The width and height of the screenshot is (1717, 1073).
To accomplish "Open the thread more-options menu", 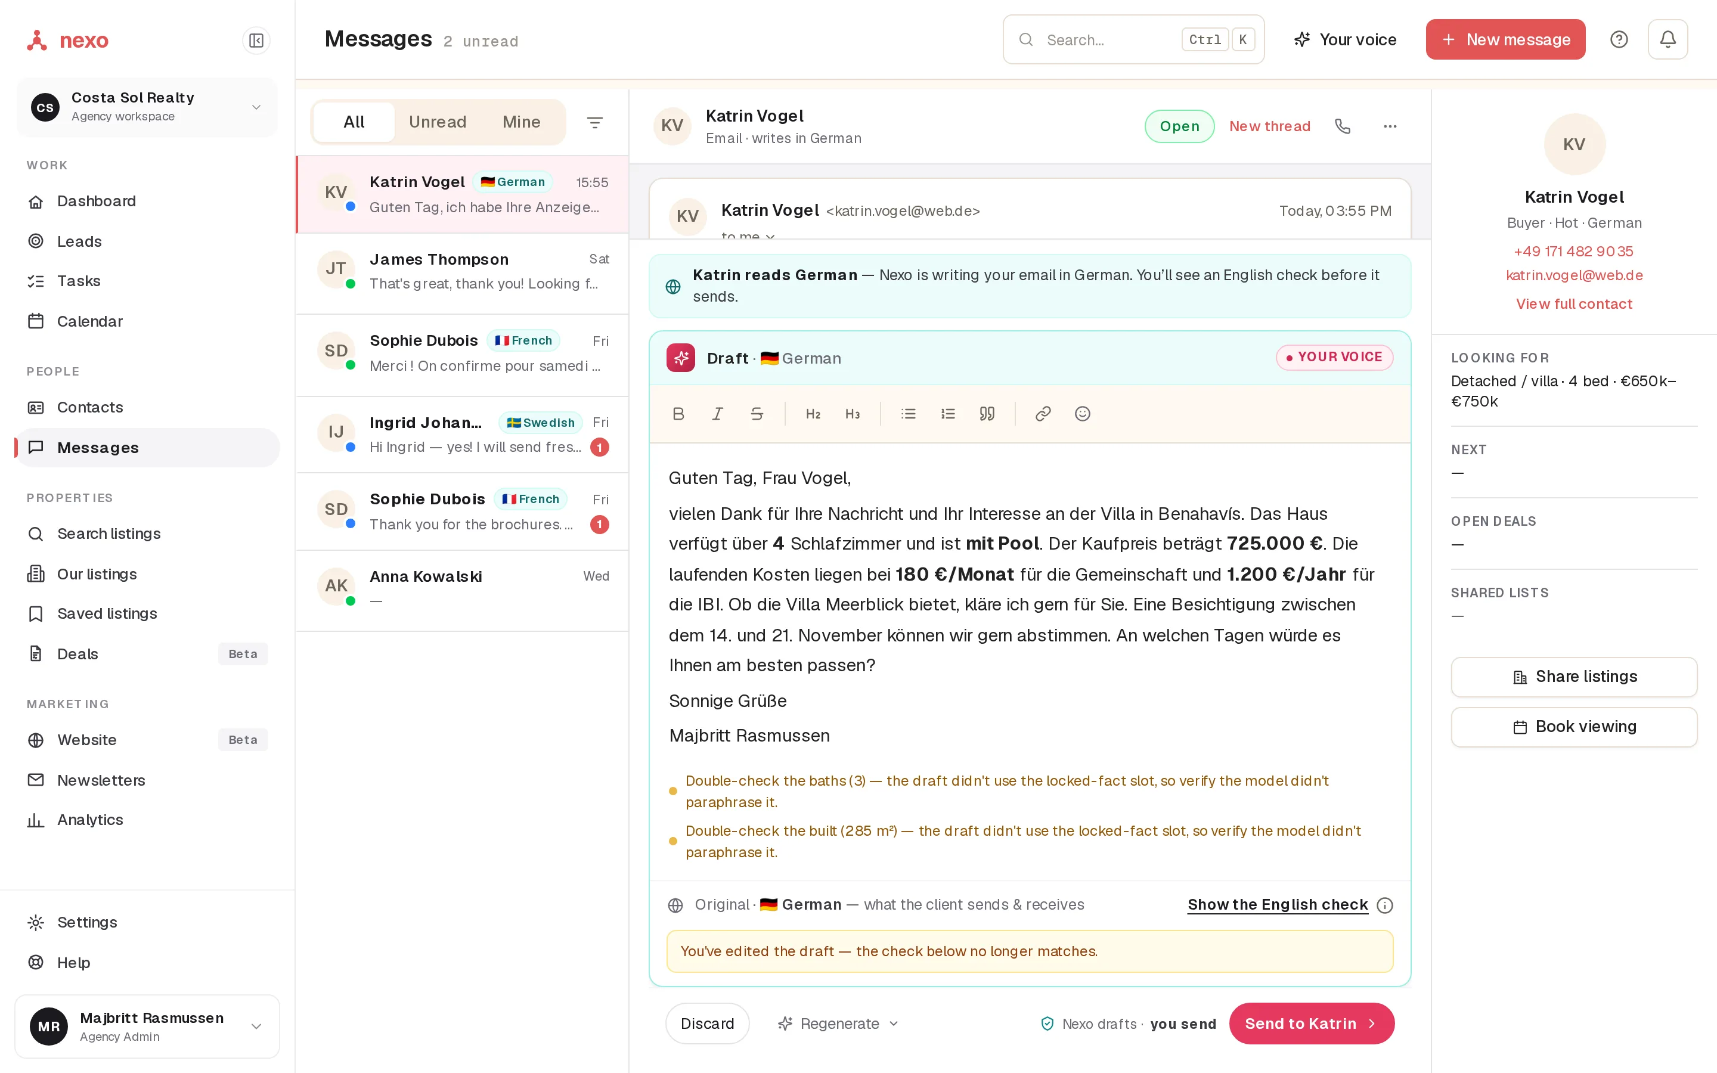I will coord(1390,126).
